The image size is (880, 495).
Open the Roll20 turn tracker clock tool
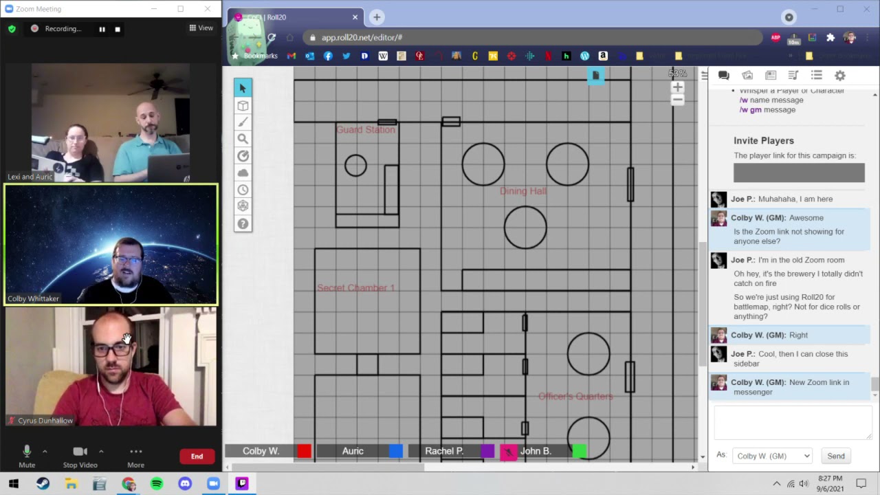click(x=243, y=190)
